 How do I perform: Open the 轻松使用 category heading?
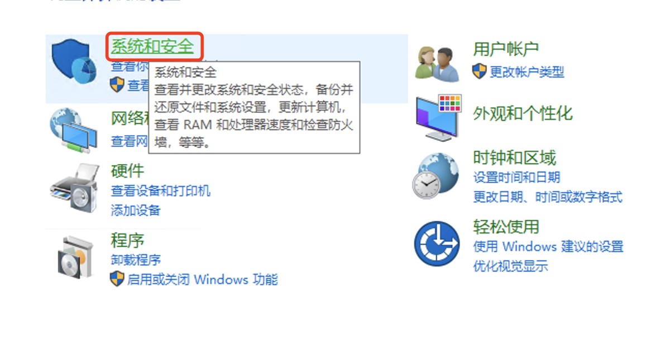click(506, 227)
